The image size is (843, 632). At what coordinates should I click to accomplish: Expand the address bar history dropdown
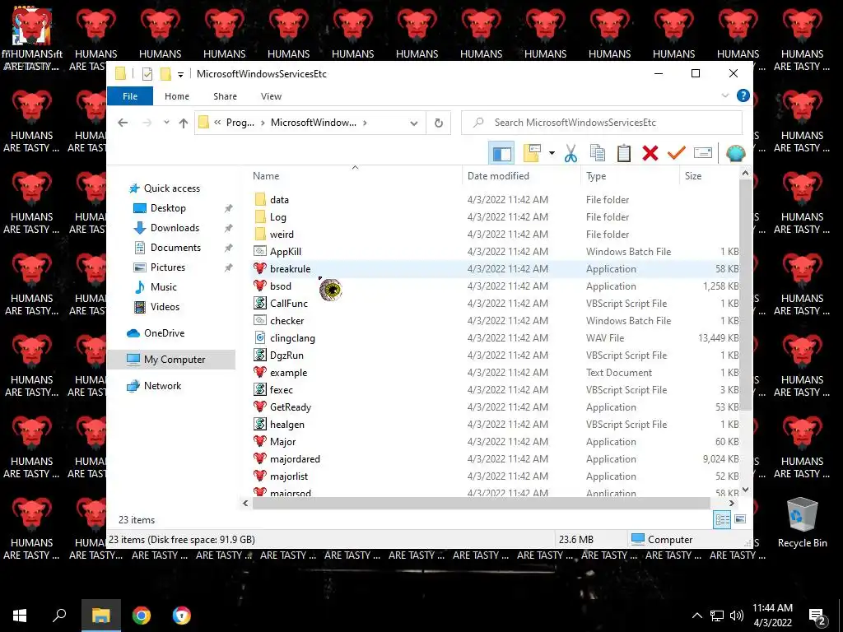pyautogui.click(x=413, y=123)
